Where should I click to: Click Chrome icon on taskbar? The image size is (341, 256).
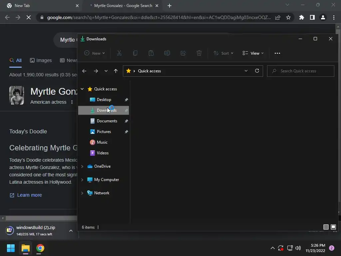40,248
